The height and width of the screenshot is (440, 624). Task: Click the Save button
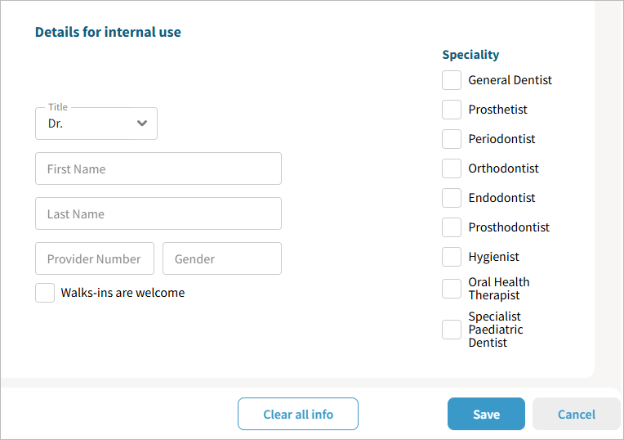(486, 414)
